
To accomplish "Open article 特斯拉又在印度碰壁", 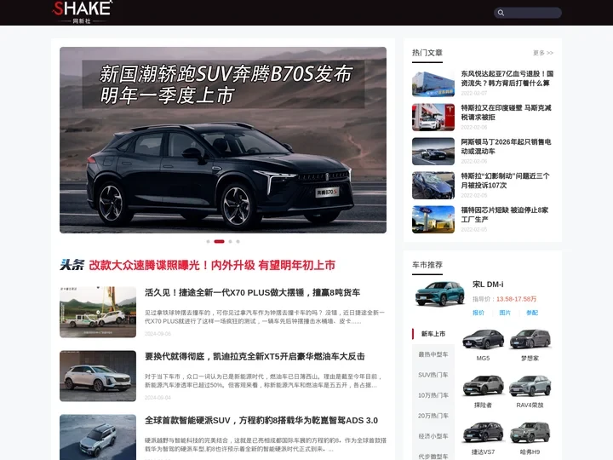I will point(506,112).
